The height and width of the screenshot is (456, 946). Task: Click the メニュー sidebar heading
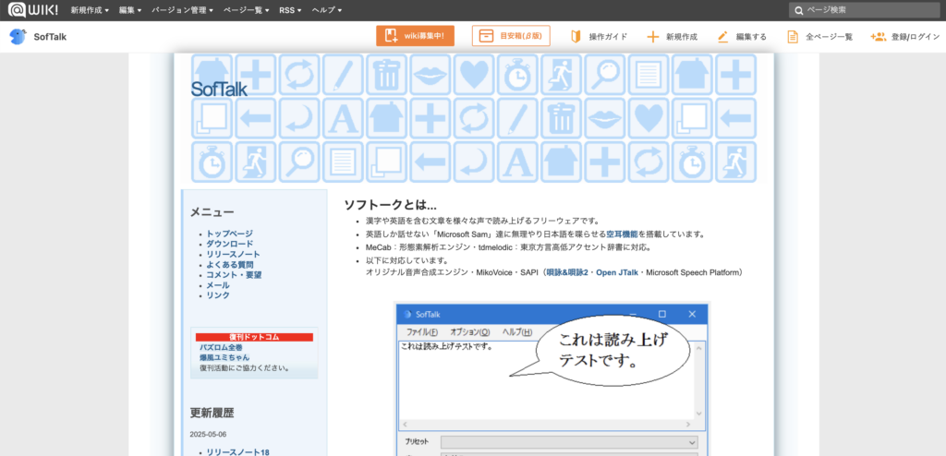click(x=212, y=212)
